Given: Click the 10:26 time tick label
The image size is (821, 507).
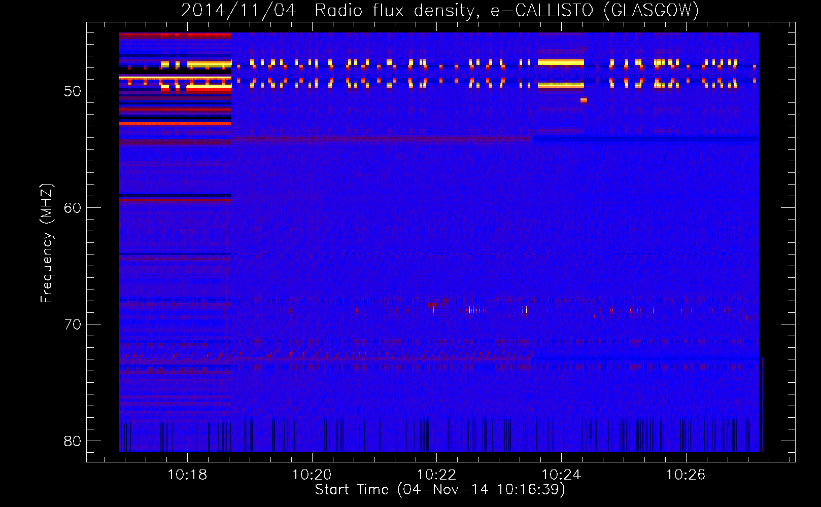Looking at the screenshot, I should pyautogui.click(x=686, y=475).
